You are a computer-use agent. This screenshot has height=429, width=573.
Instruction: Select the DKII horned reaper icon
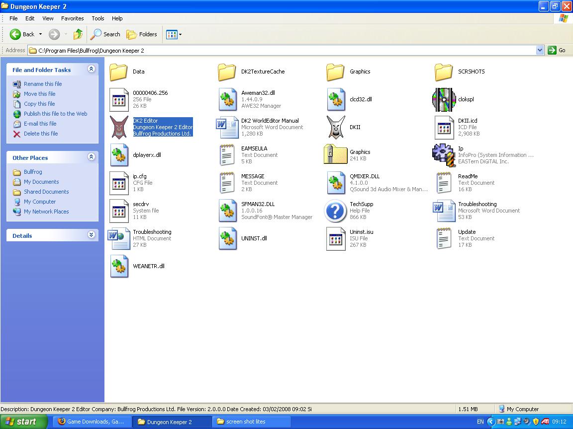(336, 127)
